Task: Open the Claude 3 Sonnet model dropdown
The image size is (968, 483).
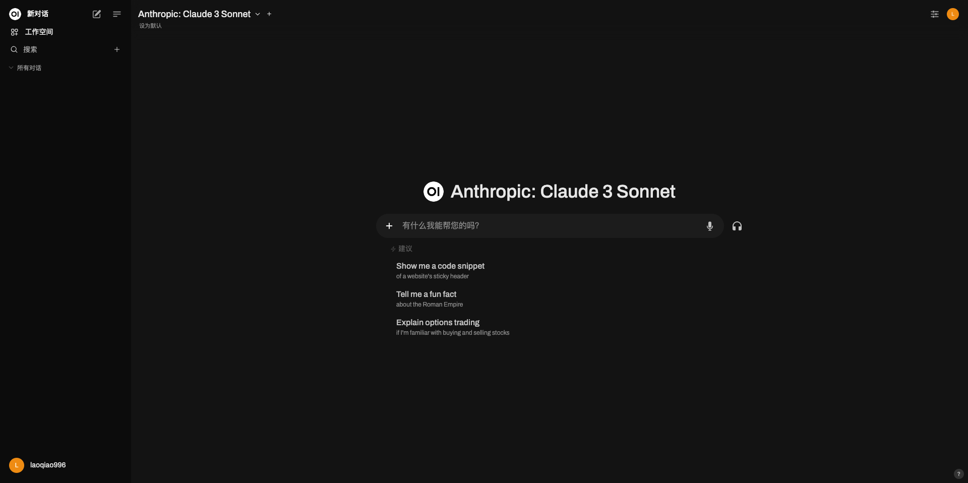Action: point(199,14)
